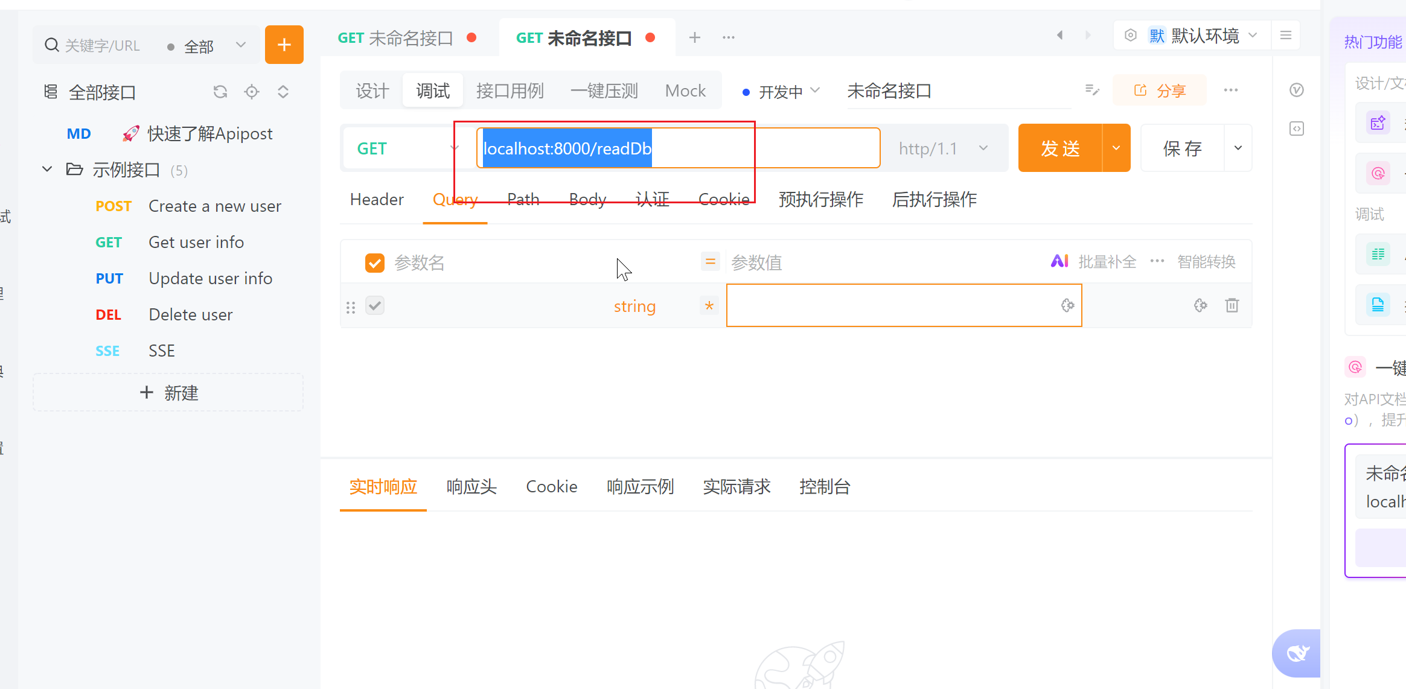The height and width of the screenshot is (689, 1406).
Task: Toggle the query parameter row checkbox
Action: 375,305
